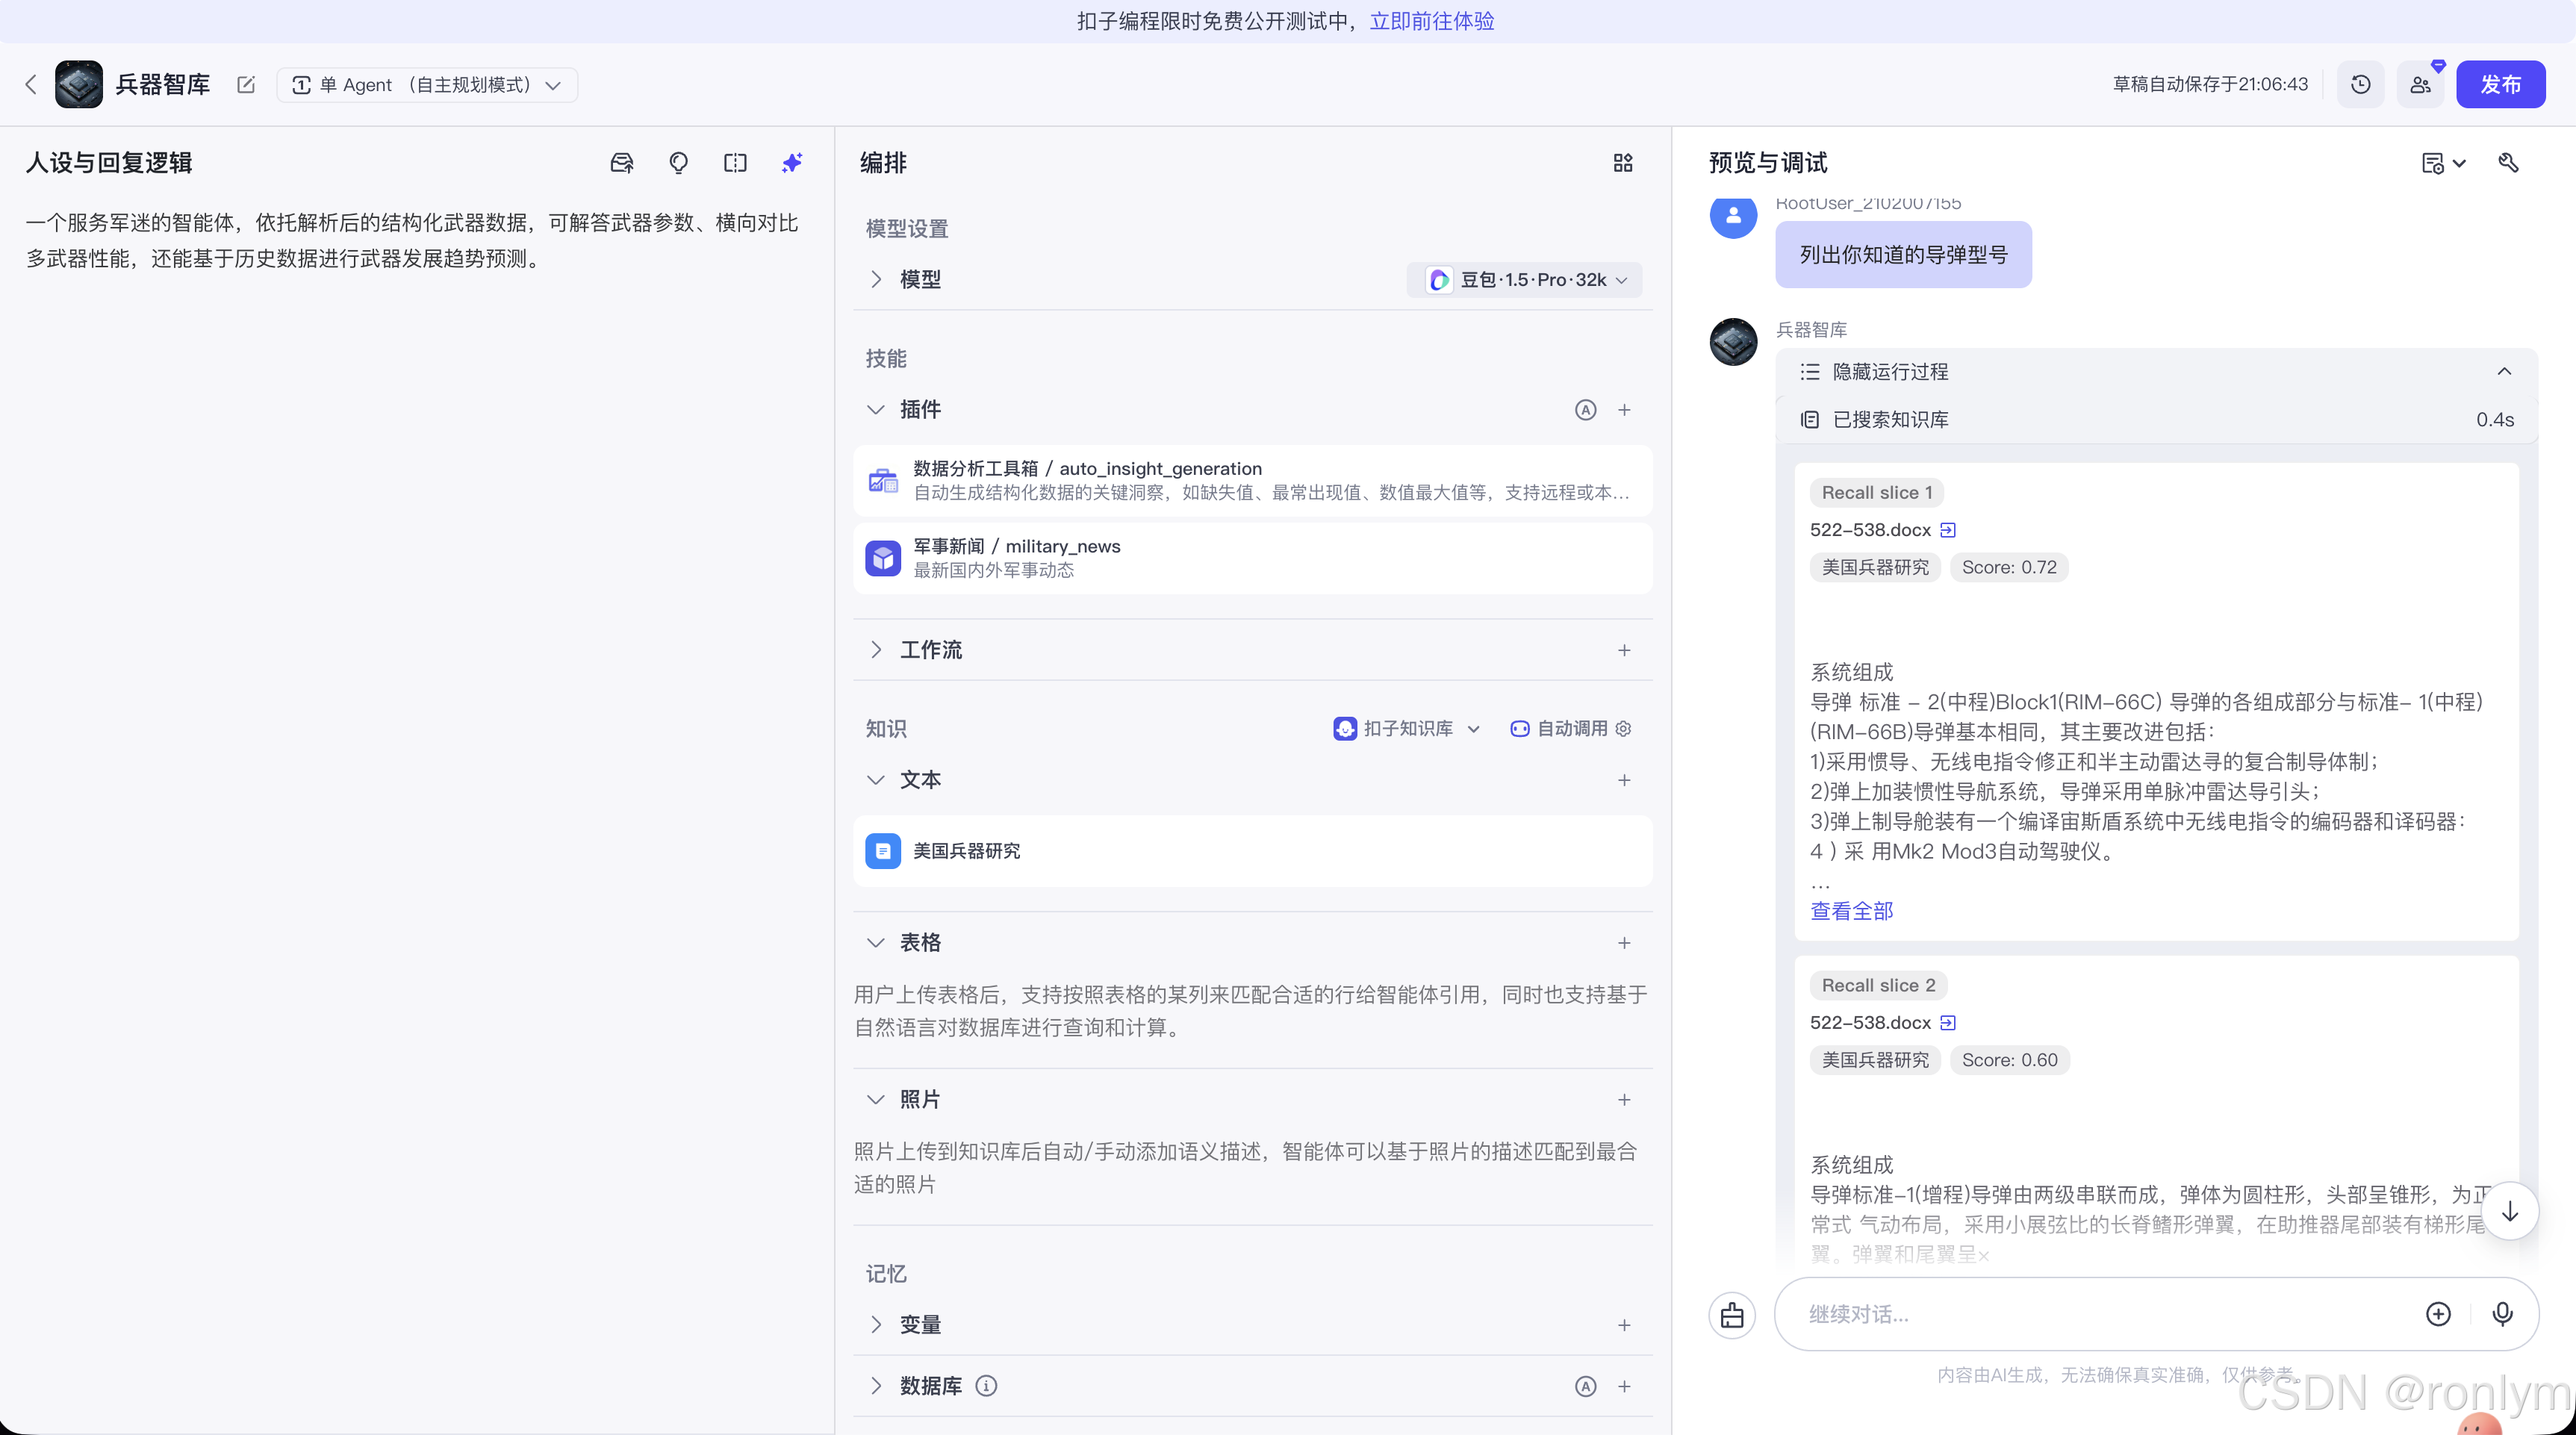
Task: Open the 美国兵器研究 knowledge base
Action: pos(1253,851)
